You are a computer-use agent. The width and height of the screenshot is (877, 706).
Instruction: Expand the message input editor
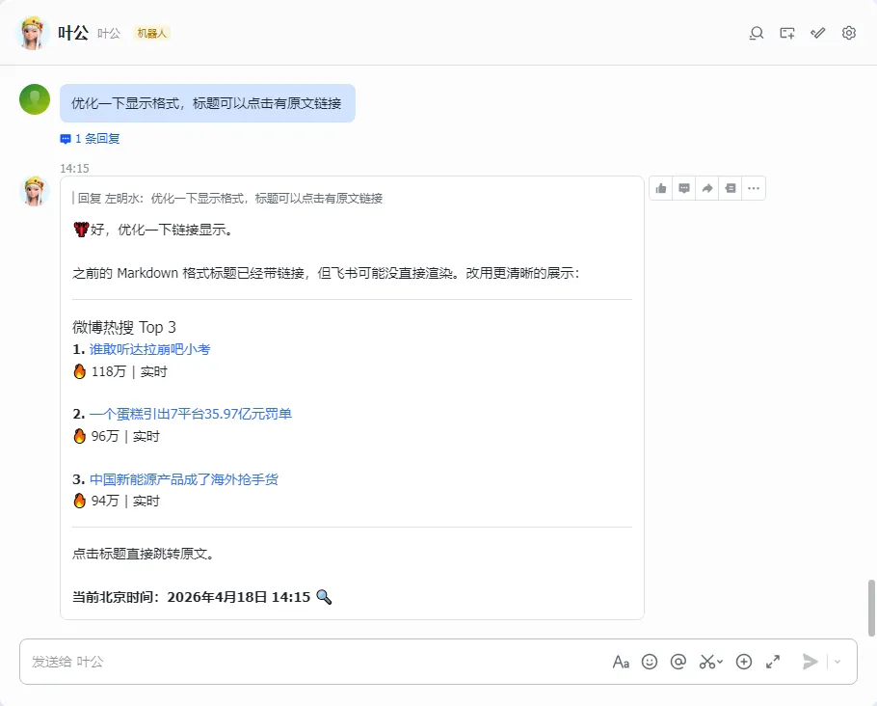click(x=773, y=662)
